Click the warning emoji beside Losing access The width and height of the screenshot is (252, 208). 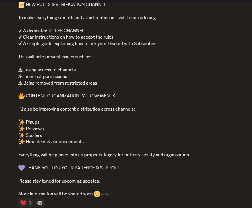tap(20, 70)
